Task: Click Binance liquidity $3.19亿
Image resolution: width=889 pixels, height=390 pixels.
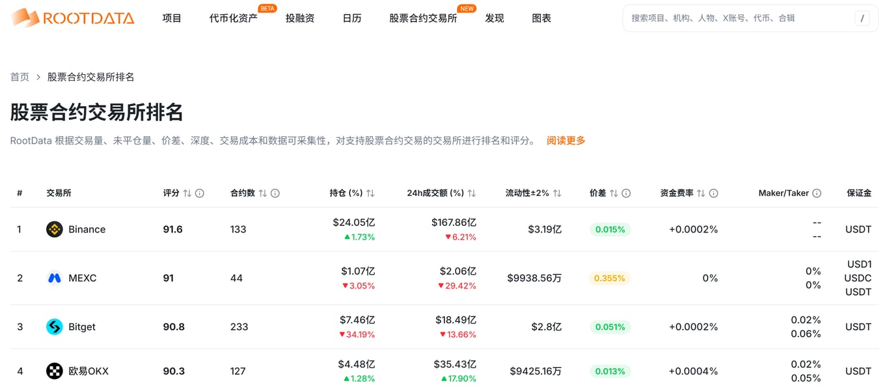Action: tap(546, 229)
